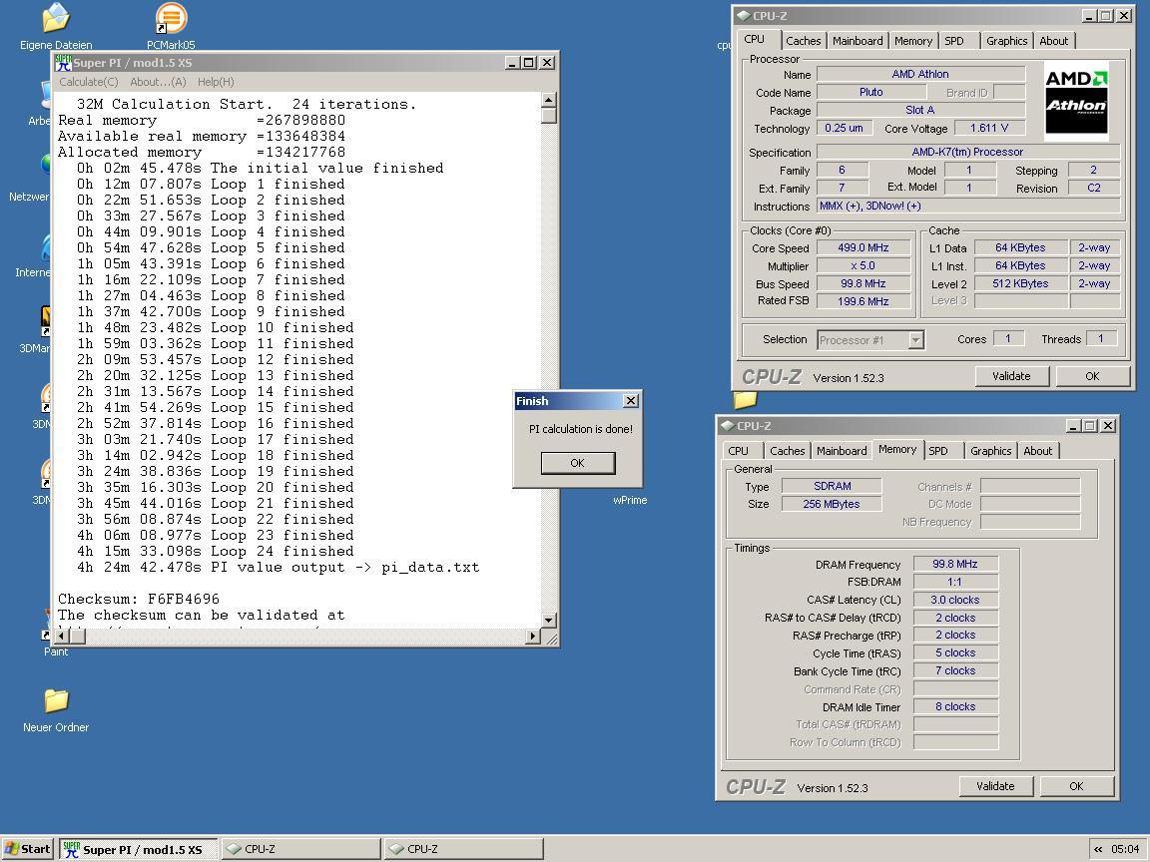Click the DRAM Frequency 99.8 MHz field
Screen dimensions: 1150x862
tap(955, 564)
